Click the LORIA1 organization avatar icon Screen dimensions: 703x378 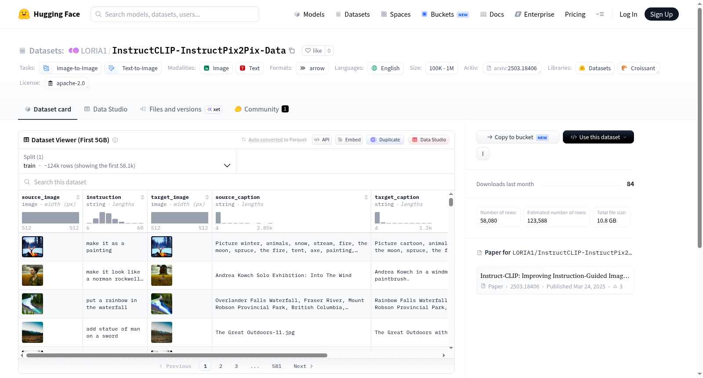pos(74,50)
